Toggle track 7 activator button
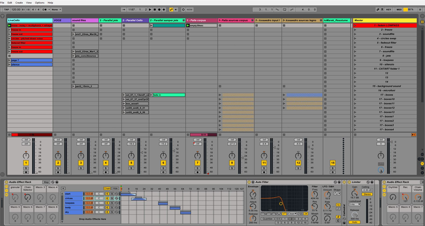 pos(198,163)
